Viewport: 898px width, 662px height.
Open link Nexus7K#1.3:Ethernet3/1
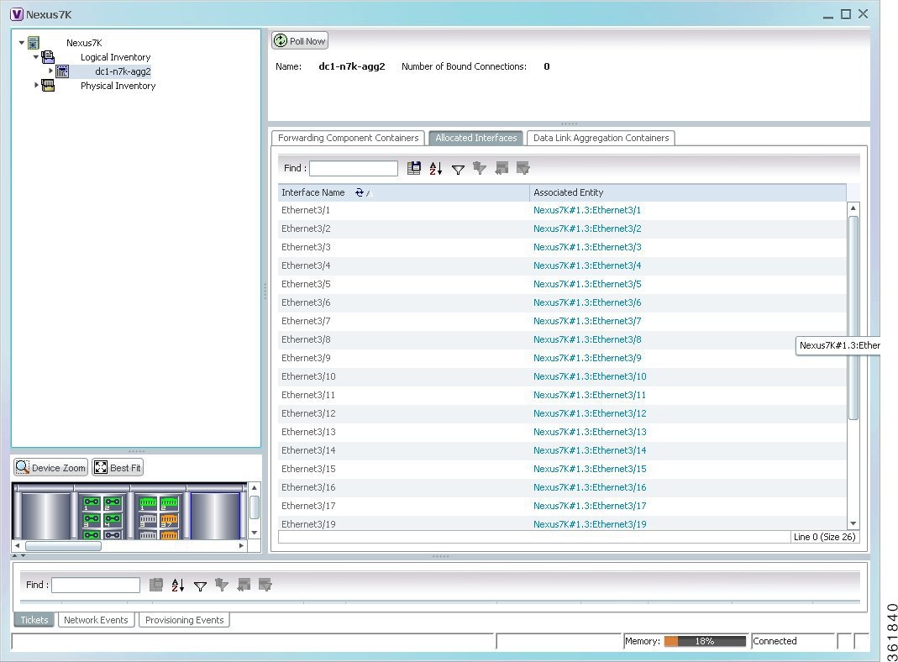[587, 210]
